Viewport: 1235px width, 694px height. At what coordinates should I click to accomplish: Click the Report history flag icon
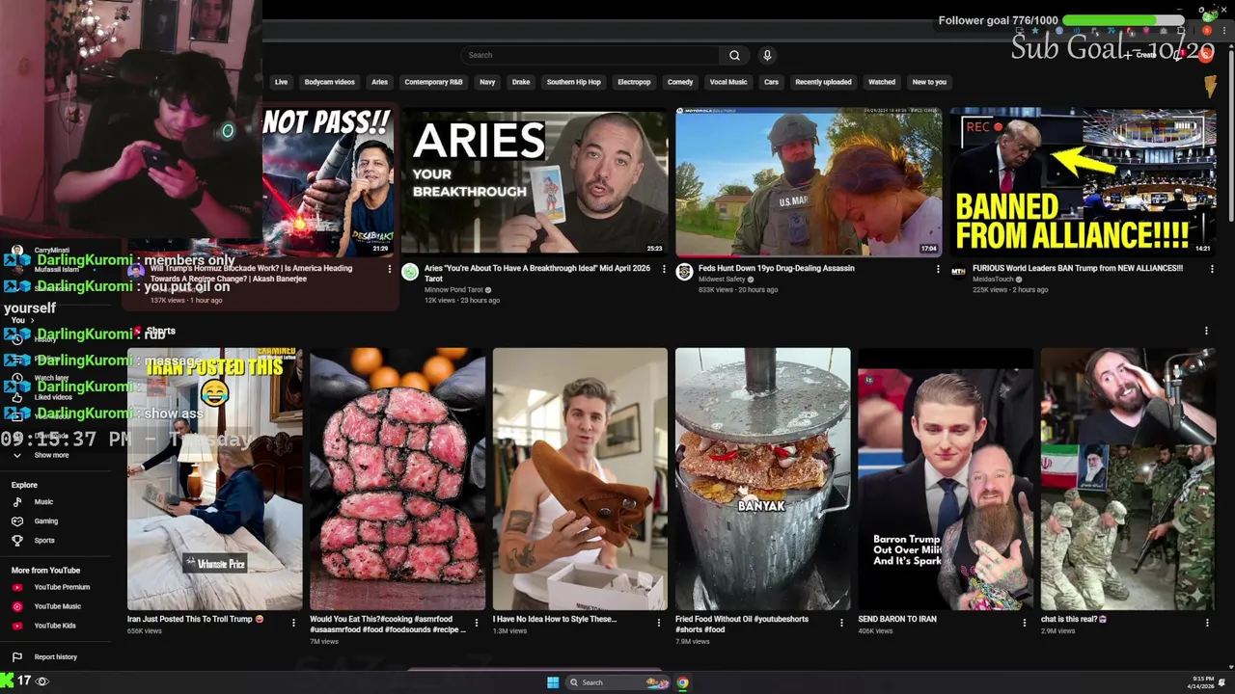pyautogui.click(x=16, y=657)
